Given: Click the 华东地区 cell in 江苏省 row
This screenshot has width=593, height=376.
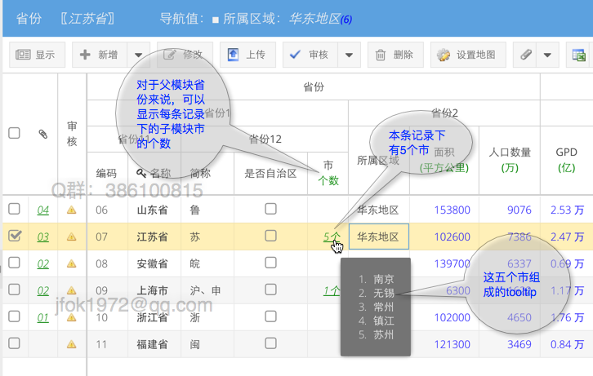Looking at the screenshot, I should [x=378, y=237].
